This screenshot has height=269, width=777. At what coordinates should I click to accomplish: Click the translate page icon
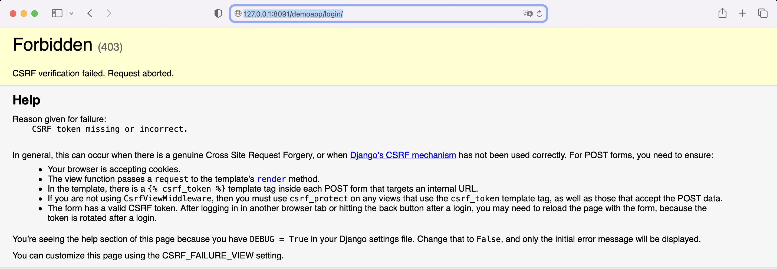527,13
